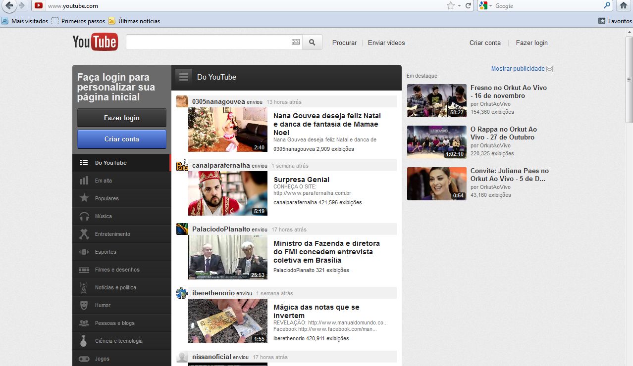633x366 pixels.
Task: Open the Google search engine dropdown
Action: click(x=485, y=5)
